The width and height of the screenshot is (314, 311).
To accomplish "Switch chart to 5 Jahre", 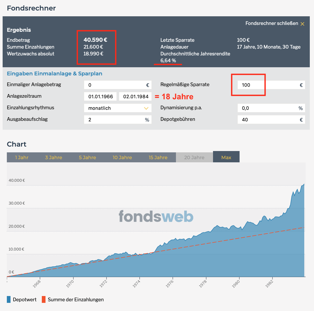I will (87, 157).
